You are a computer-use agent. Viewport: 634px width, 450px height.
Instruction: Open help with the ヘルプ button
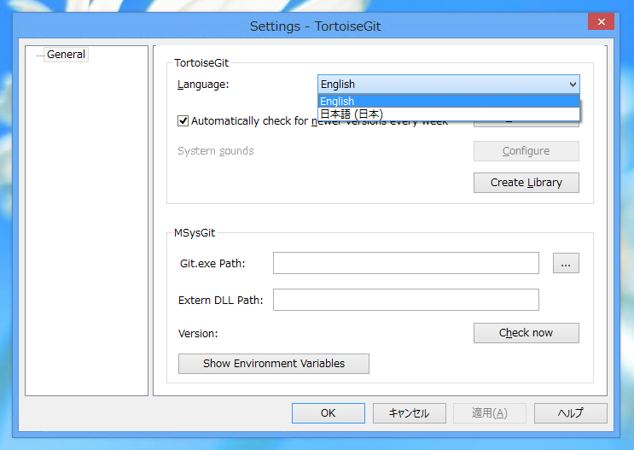pyautogui.click(x=571, y=413)
